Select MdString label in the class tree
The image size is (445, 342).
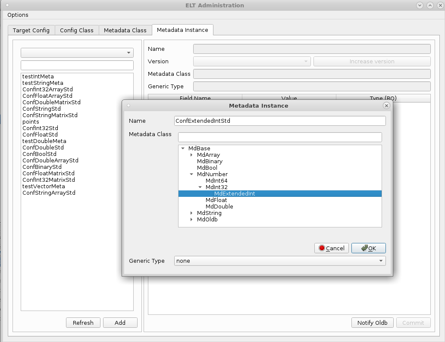pos(209,213)
